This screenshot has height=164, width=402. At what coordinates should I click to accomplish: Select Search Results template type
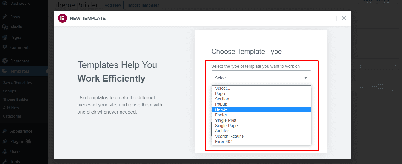pyautogui.click(x=261, y=136)
